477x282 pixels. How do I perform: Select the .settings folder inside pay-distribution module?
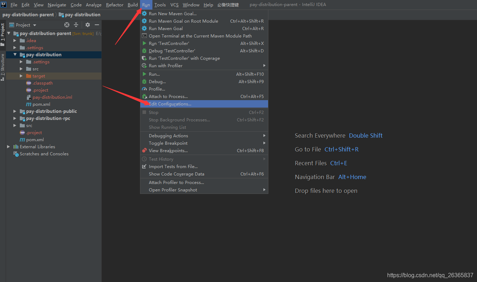(x=41, y=62)
